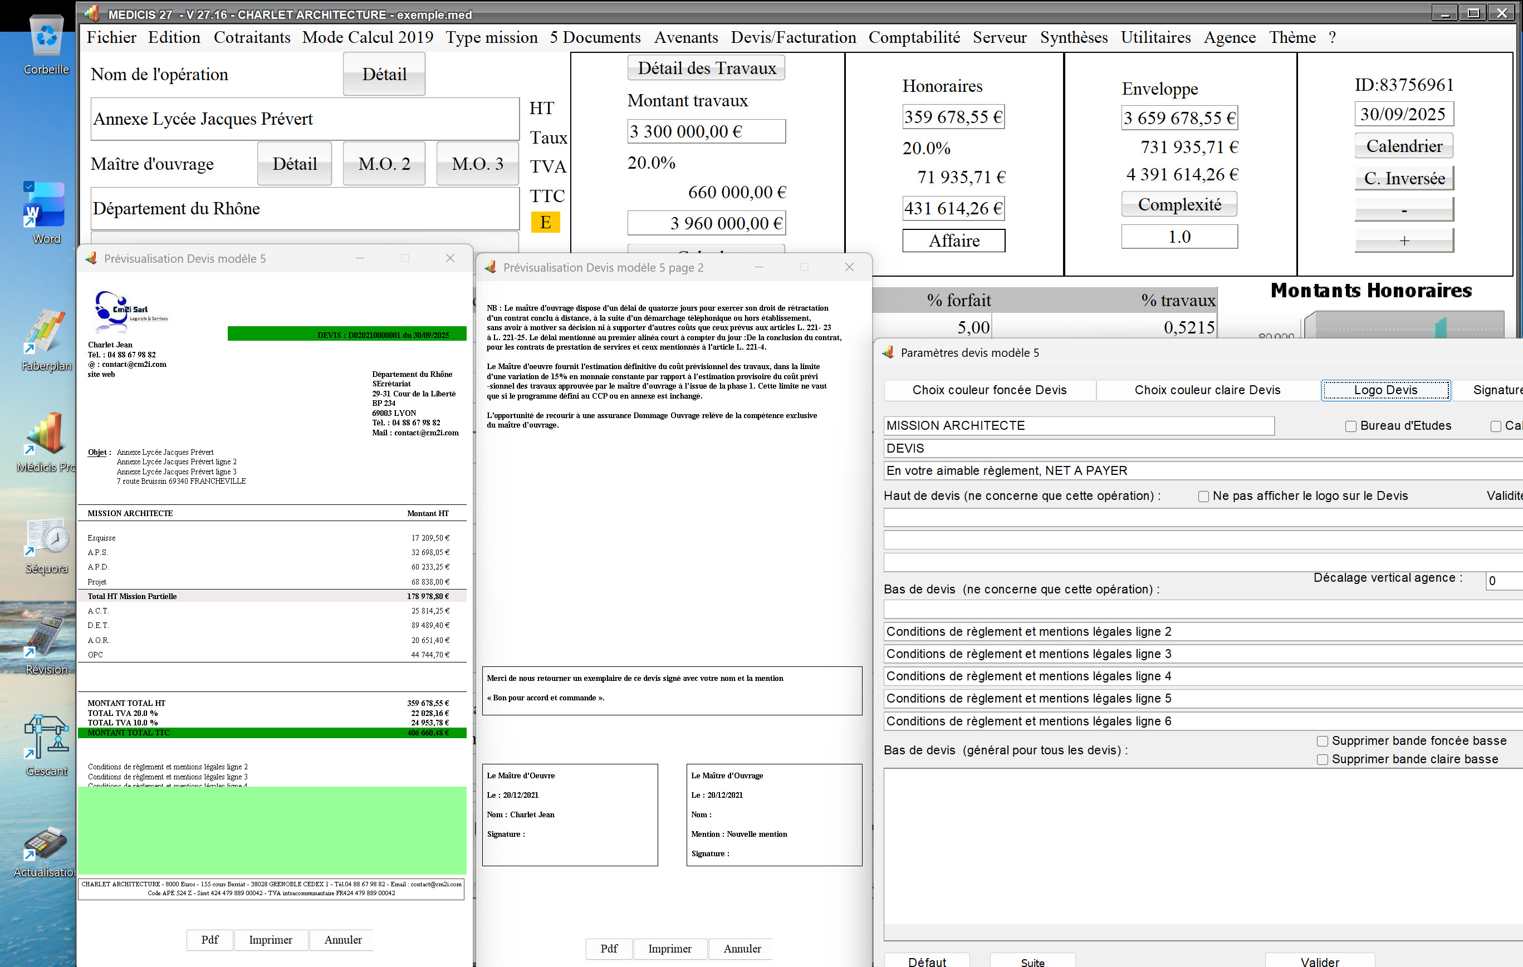The image size is (1523, 967).
Task: Check Ne pas afficher le logo
Action: [1203, 497]
